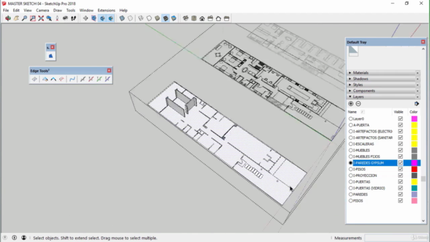Switch to Monochrome style
The image size is (430, 242).
coord(174,18)
